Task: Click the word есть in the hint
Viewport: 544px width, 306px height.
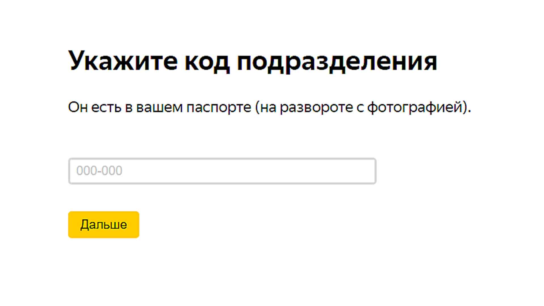Action: tap(106, 107)
